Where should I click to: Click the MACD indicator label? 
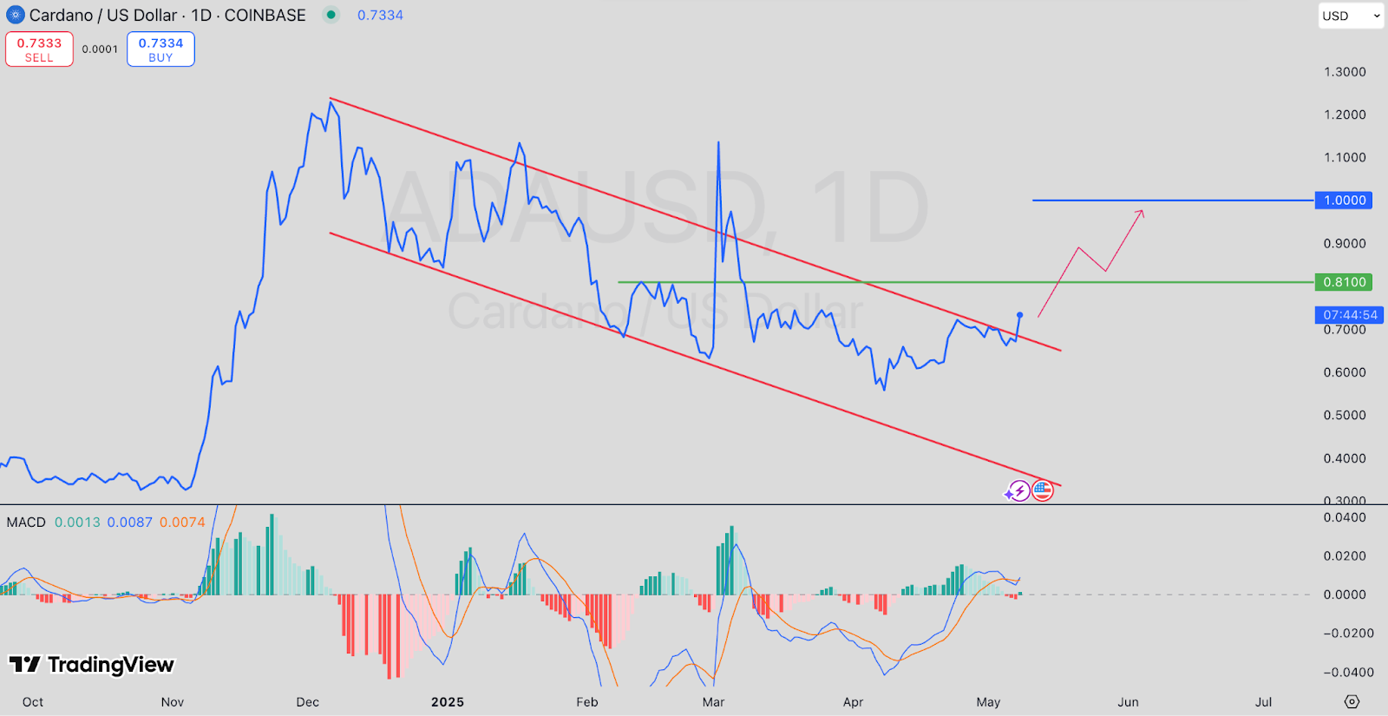(26, 522)
